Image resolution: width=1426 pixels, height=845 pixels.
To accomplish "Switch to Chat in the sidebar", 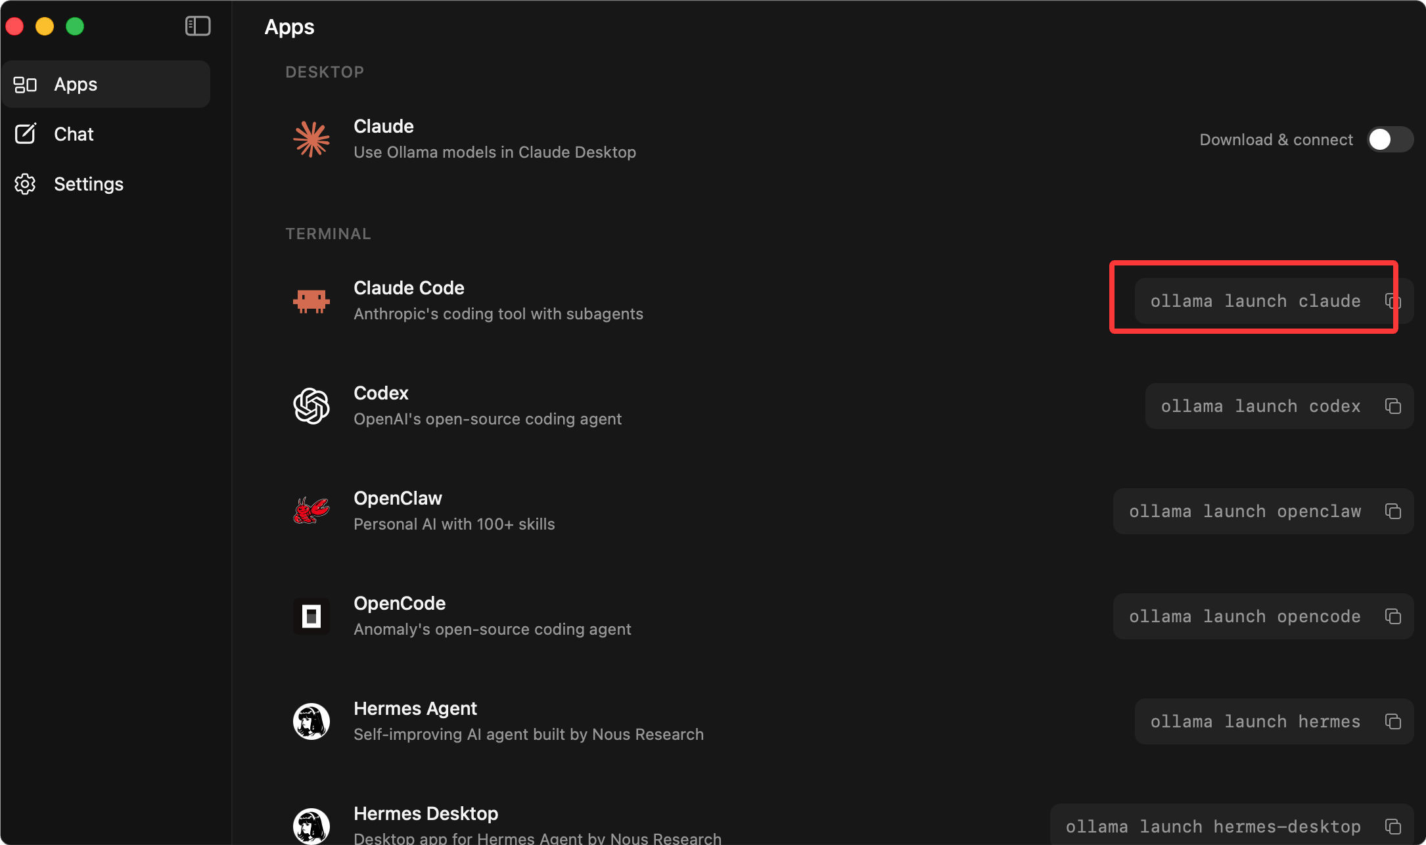I will point(106,134).
